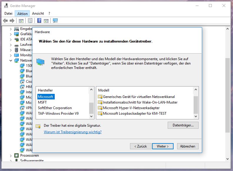Show or hide the console tree icon
The width and height of the screenshot is (233, 171).
21,21
